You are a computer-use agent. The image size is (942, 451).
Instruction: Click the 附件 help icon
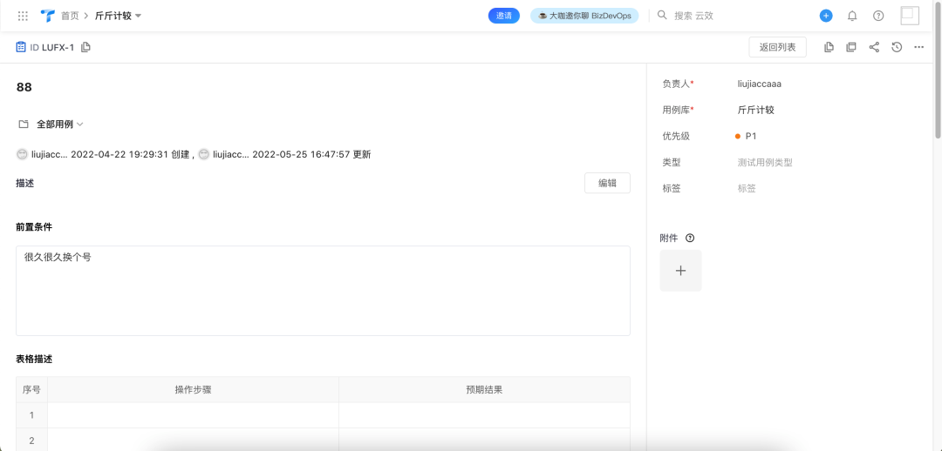point(690,238)
